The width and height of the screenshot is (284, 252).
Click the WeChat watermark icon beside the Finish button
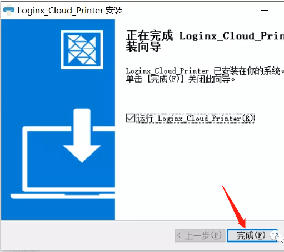(x=277, y=236)
